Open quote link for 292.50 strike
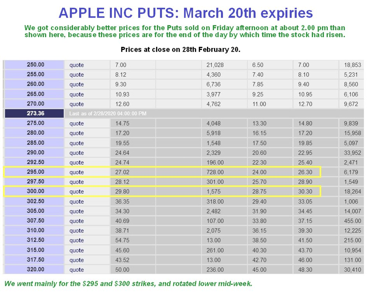The image size is (367, 293). pos(77,163)
